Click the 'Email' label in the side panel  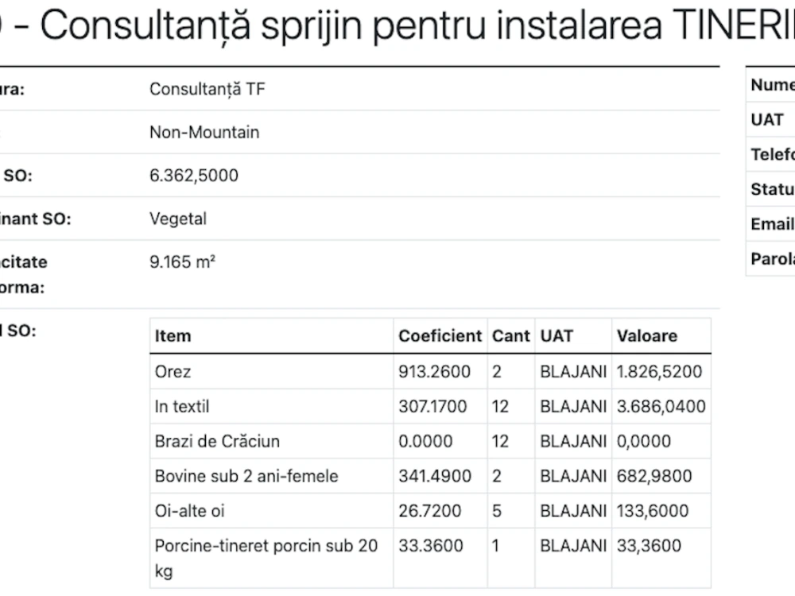(x=772, y=224)
